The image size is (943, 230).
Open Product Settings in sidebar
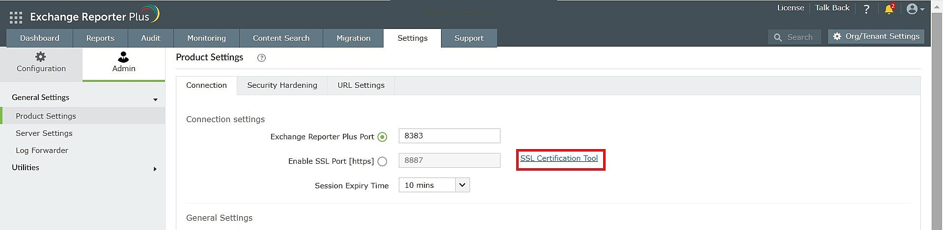coord(83,116)
